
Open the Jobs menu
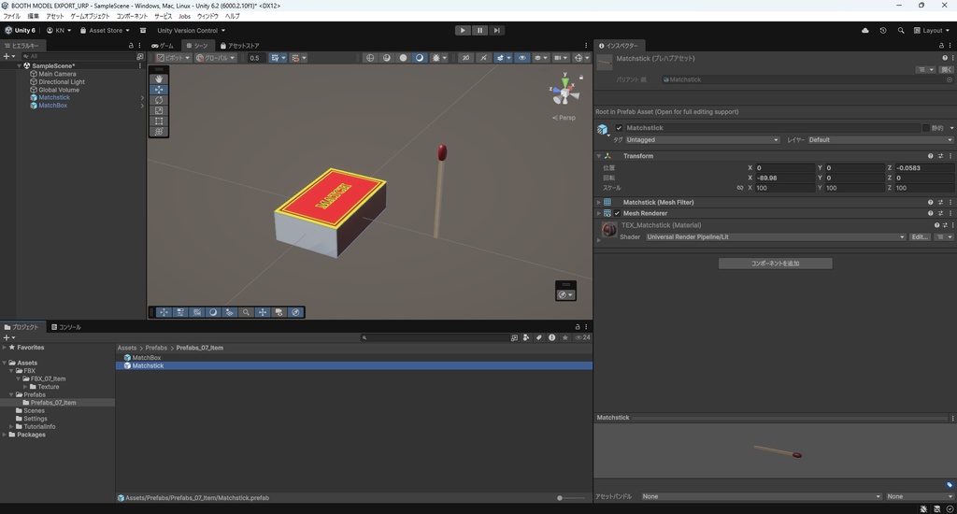point(184,17)
